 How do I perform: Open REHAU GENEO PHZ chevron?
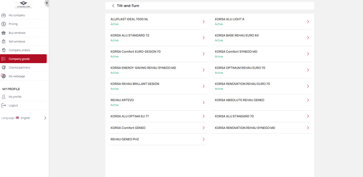click(x=204, y=139)
